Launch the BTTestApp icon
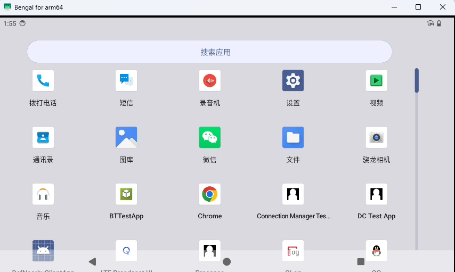Image resolution: width=455 pixels, height=272 pixels. [x=126, y=194]
